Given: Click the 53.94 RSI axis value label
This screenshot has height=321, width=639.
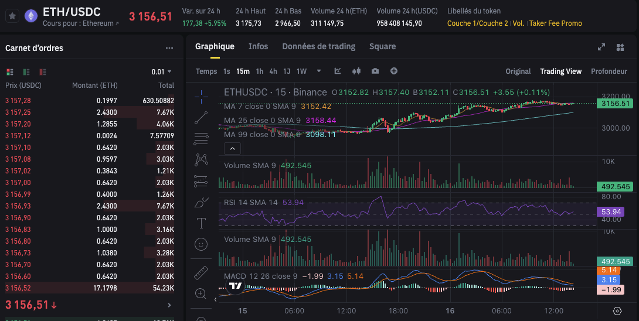Looking at the screenshot, I should tap(611, 212).
